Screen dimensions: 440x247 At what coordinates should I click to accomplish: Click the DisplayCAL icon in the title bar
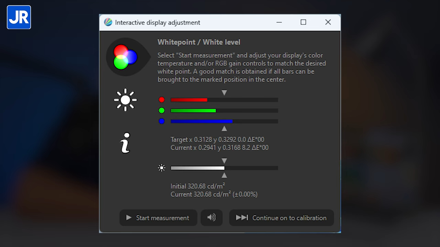coord(108,22)
